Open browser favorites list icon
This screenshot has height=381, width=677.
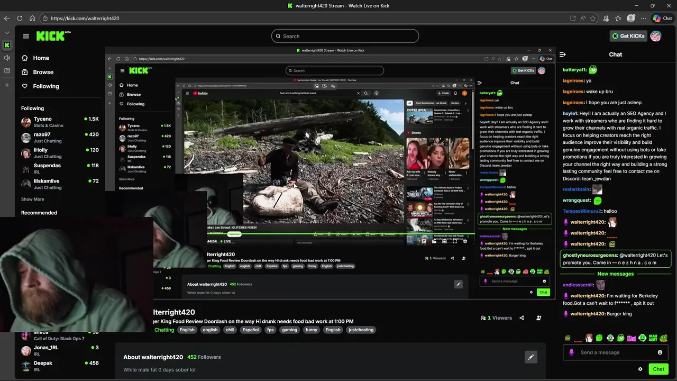[x=618, y=18]
